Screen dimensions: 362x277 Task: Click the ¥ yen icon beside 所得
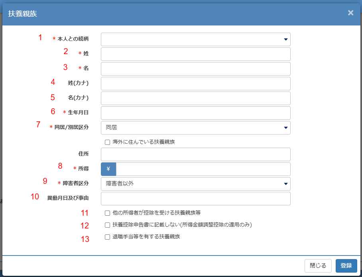(108, 169)
